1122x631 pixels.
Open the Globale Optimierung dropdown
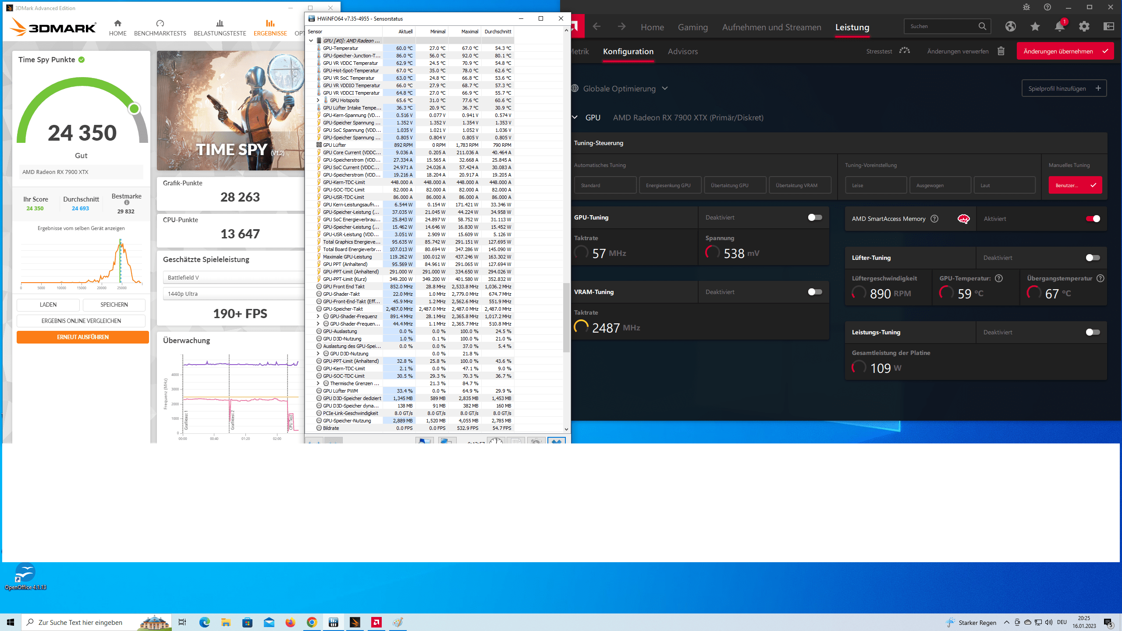[x=625, y=89]
